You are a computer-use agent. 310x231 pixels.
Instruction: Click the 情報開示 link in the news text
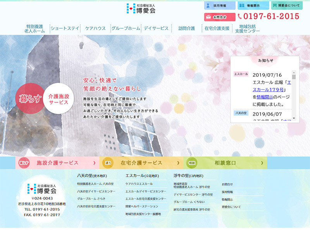tap(267, 97)
